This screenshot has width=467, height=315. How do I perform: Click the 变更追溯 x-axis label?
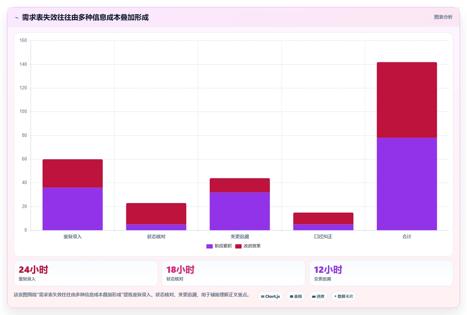[240, 237]
